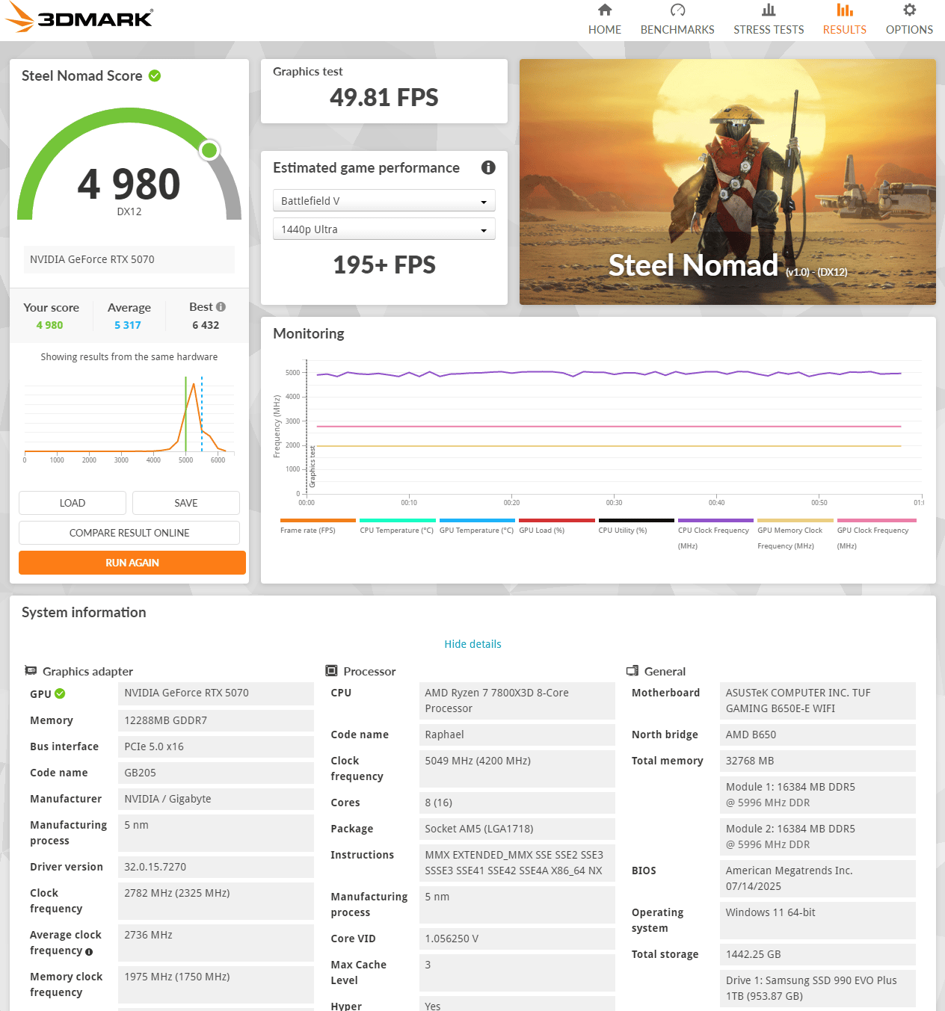The width and height of the screenshot is (945, 1011).
Task: Click the Options gear icon
Action: click(x=909, y=10)
